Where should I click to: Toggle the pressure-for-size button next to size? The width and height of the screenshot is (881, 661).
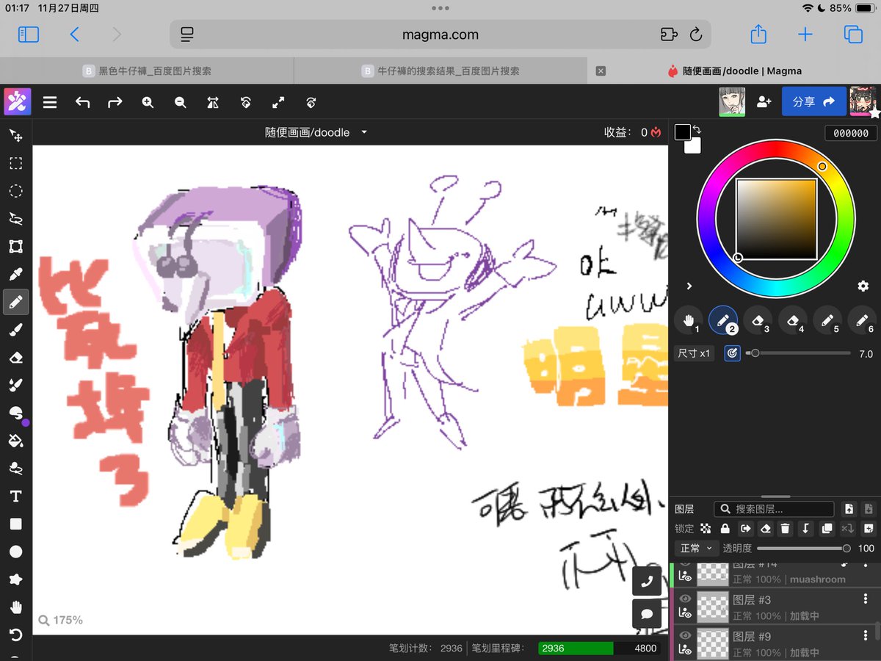click(x=731, y=353)
